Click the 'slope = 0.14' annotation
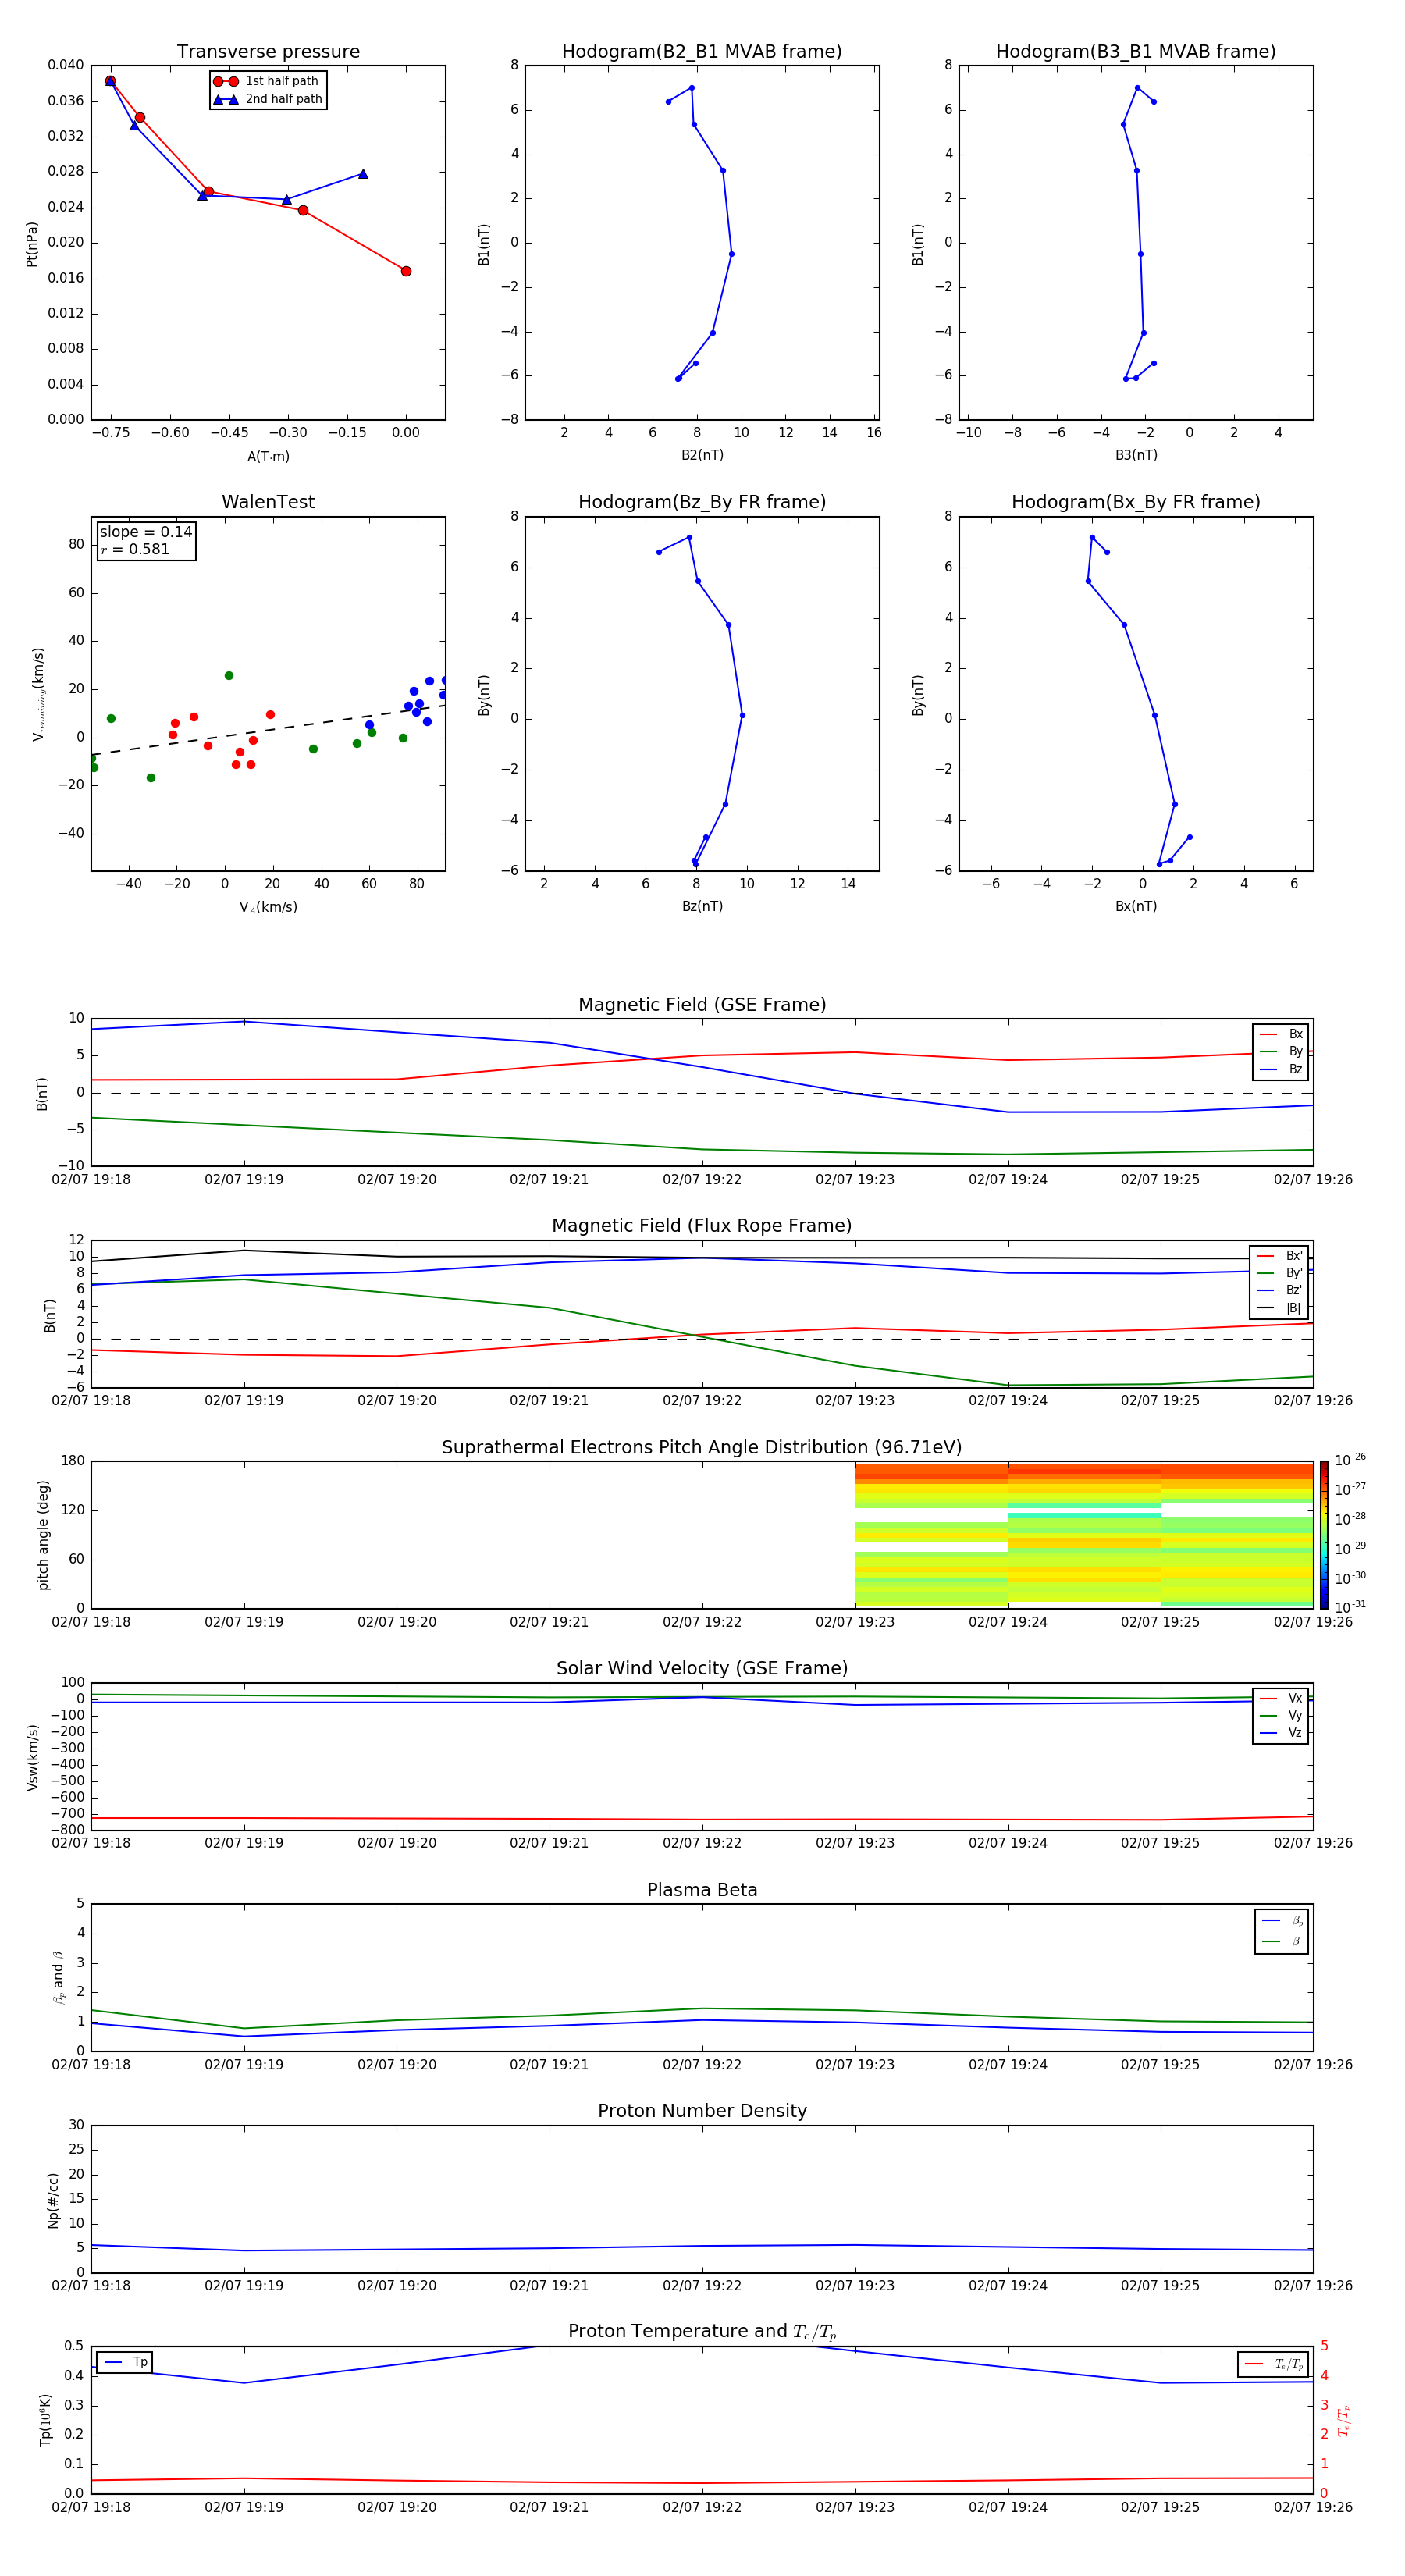Viewport: 1405px width, 2576px height. click(146, 532)
